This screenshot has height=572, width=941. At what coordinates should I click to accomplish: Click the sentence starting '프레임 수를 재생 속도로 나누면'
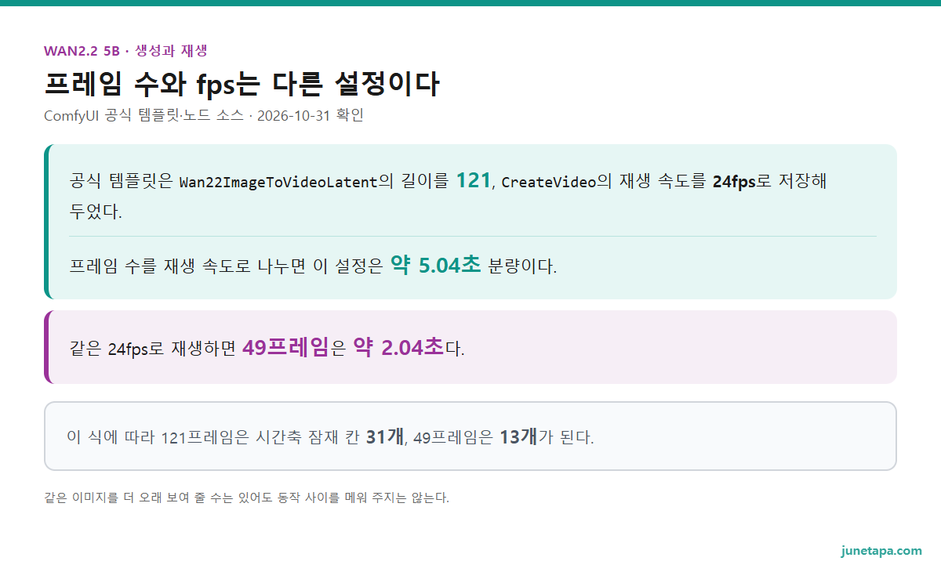coord(313,266)
